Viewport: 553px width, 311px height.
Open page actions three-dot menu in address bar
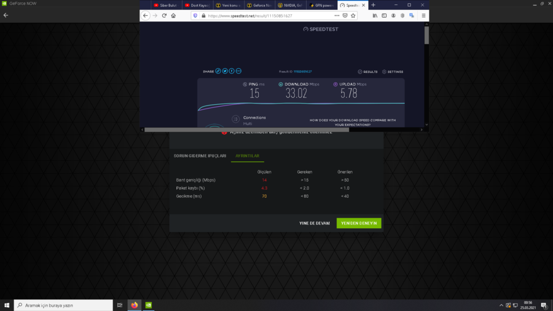[337, 15]
